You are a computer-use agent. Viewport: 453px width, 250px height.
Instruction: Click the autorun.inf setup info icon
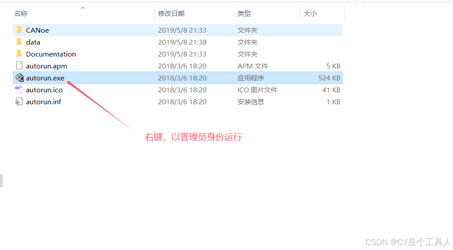[19, 102]
